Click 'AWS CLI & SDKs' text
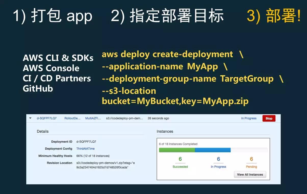This screenshot has width=307, height=194. coord(58,58)
